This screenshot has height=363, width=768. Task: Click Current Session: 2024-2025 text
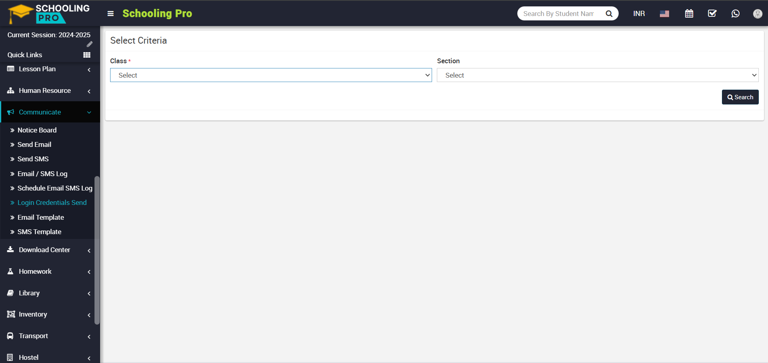click(49, 35)
